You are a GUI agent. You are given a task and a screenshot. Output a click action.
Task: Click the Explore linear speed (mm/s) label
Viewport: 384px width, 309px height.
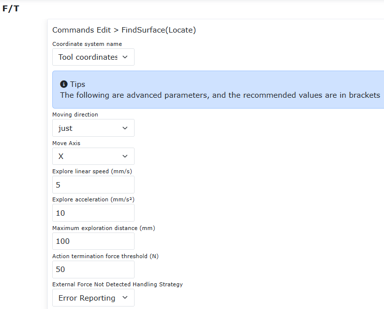pos(92,171)
